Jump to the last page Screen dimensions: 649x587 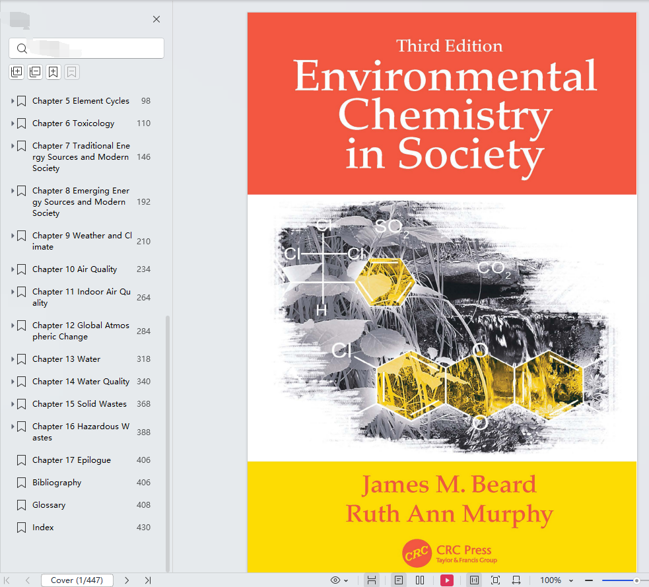point(148,580)
